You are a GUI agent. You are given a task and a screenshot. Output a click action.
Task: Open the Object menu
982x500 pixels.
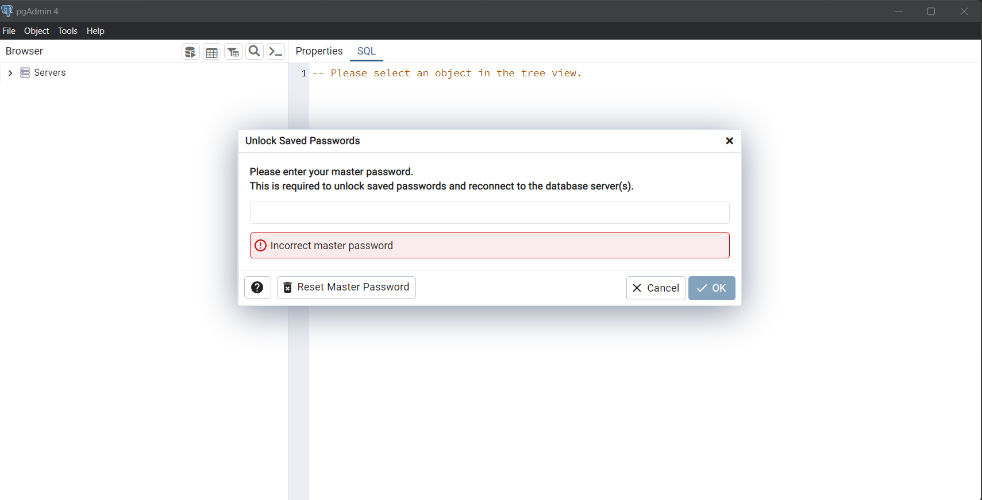[36, 31]
